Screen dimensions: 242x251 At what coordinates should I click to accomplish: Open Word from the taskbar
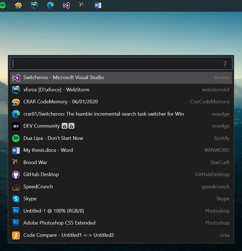coord(98,6)
